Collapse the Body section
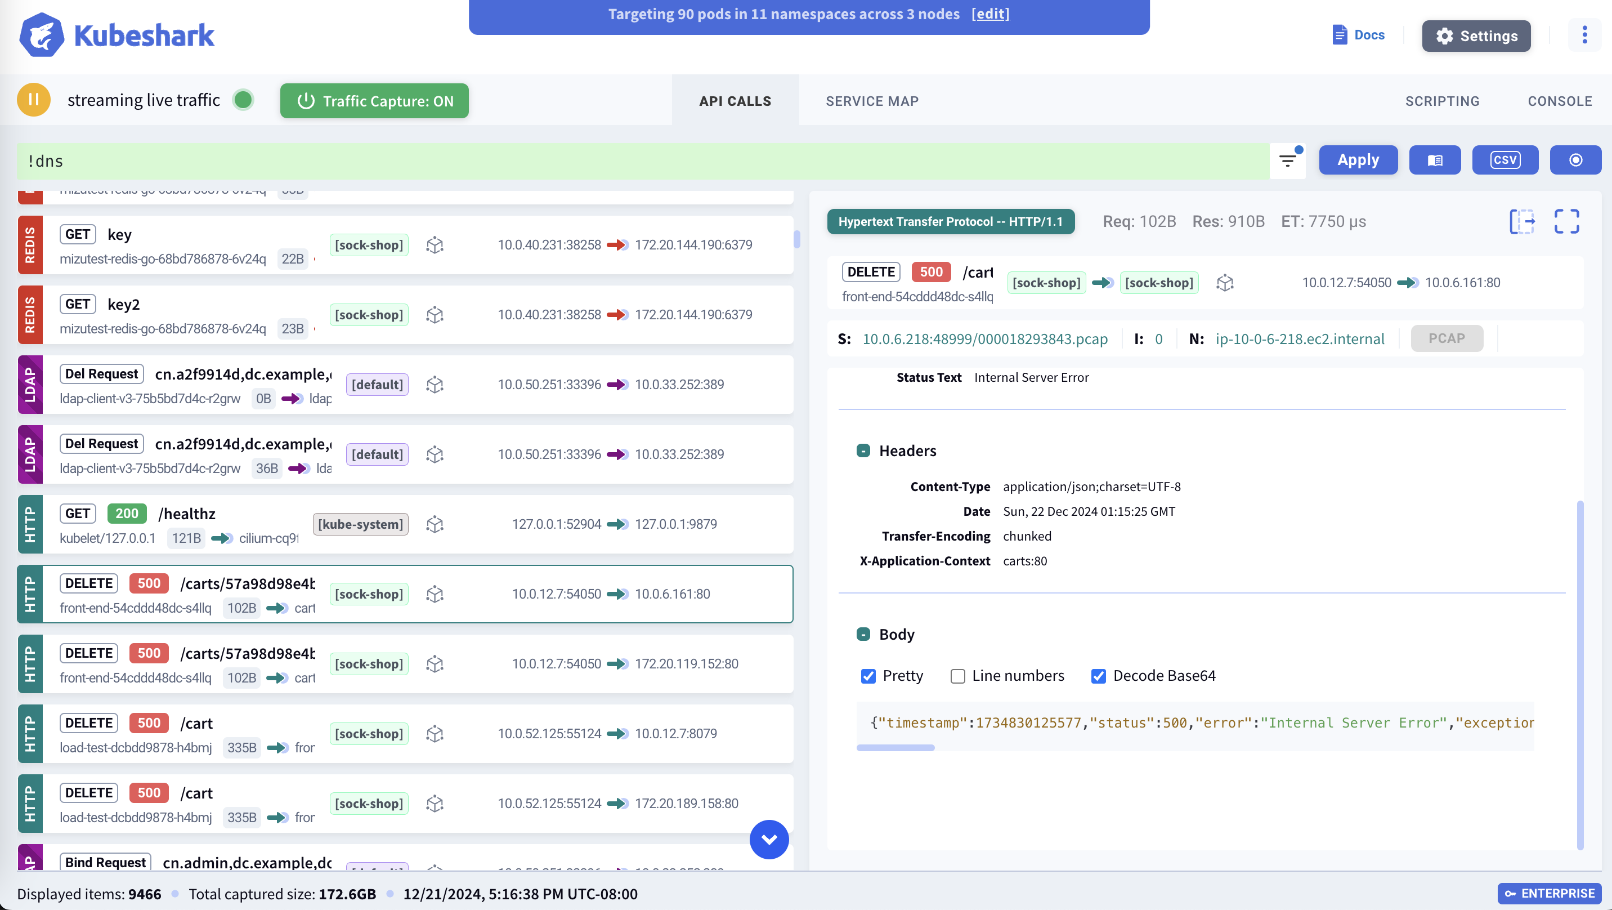This screenshot has width=1612, height=910. (x=864, y=634)
